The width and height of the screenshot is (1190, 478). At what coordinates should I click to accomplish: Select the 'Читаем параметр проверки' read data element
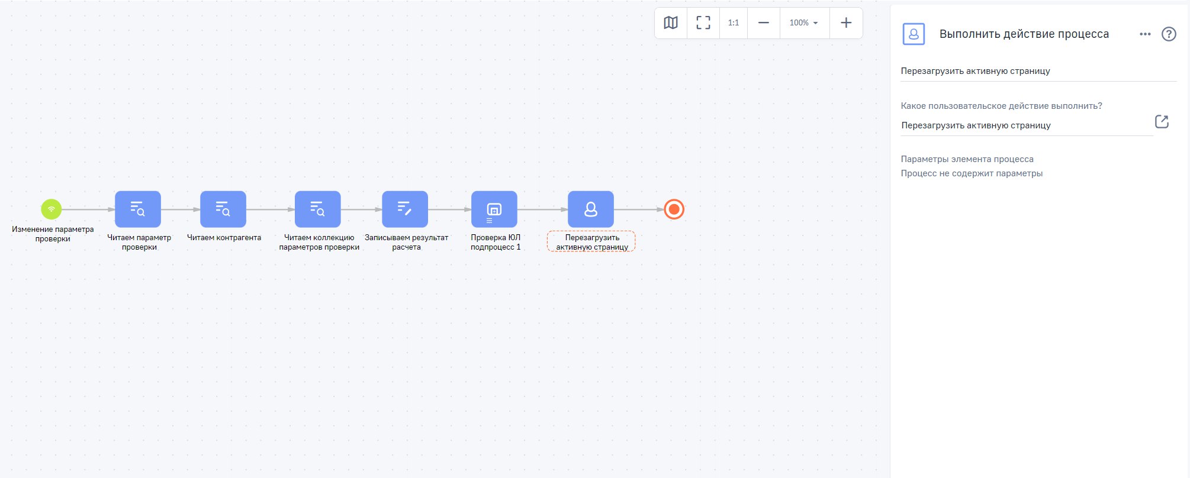(138, 209)
